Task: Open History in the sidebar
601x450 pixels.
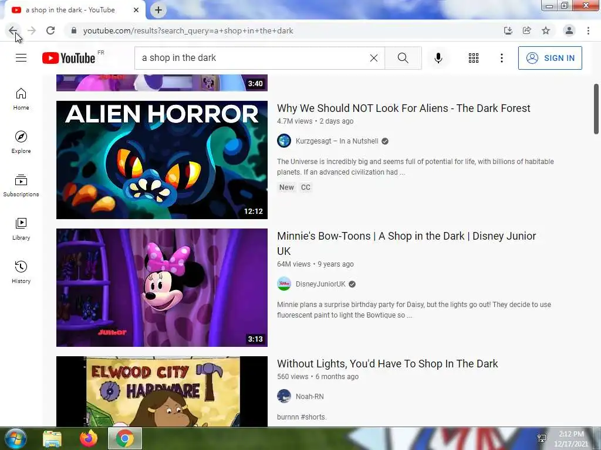Action: [x=21, y=272]
